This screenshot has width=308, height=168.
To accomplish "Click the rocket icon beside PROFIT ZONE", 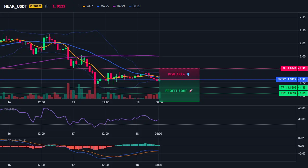I will point(191,91).
